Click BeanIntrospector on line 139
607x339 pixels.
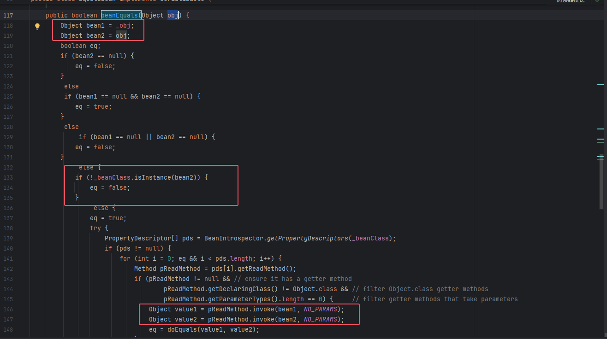click(233, 238)
